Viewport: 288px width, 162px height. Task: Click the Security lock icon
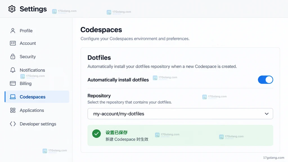[13, 57]
